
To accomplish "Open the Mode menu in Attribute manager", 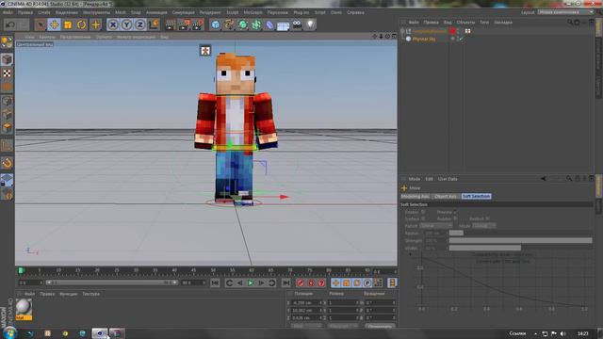I will (415, 179).
